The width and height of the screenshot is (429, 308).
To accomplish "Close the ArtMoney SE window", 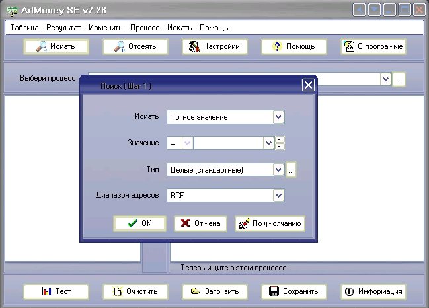I will 419,10.
